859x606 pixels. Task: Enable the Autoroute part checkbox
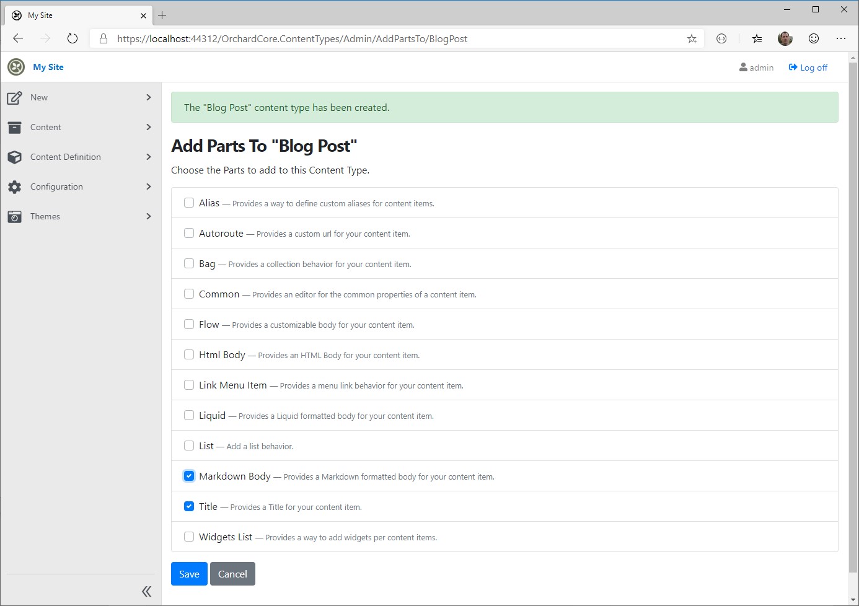(x=189, y=233)
